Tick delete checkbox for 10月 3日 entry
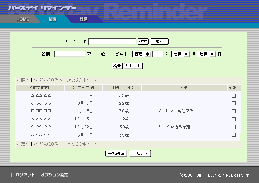 point(233,104)
